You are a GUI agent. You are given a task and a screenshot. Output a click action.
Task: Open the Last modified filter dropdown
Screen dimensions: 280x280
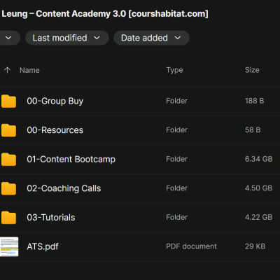(67, 38)
